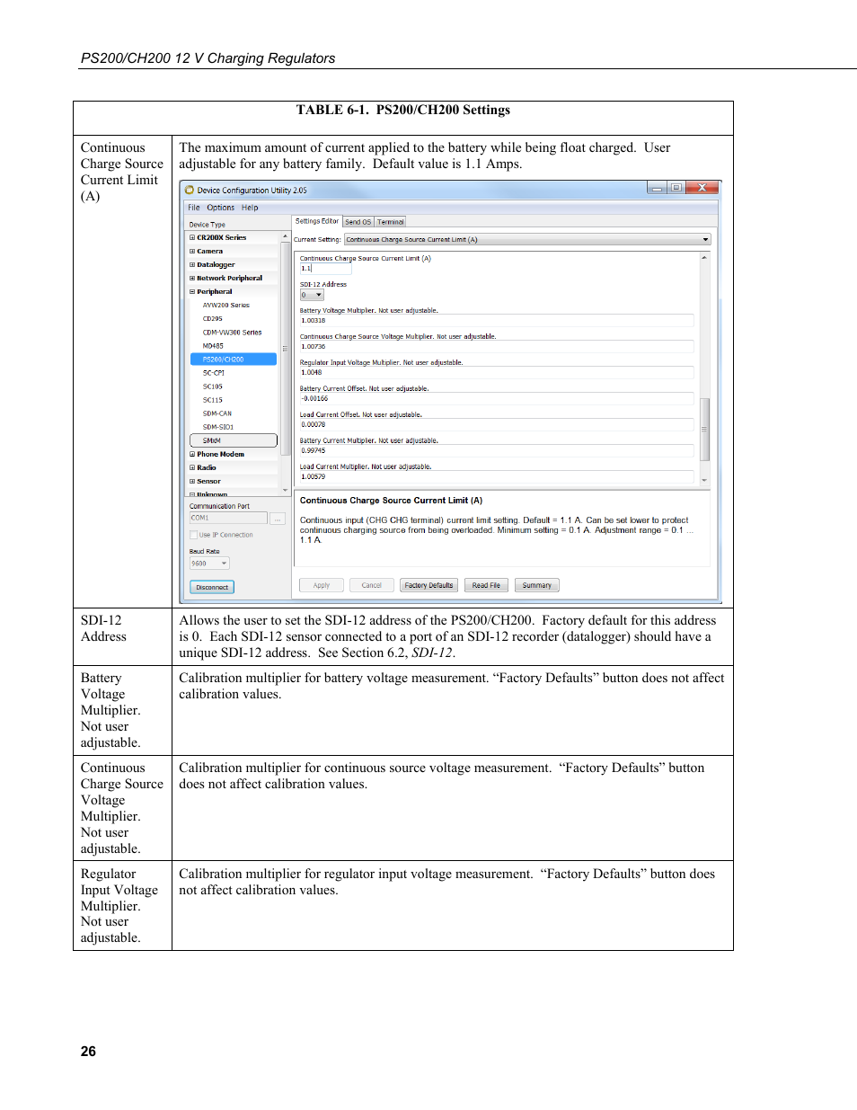Image resolution: width=857 pixels, height=1110 pixels.
Task: Expand the Camera device group
Action: (191, 252)
